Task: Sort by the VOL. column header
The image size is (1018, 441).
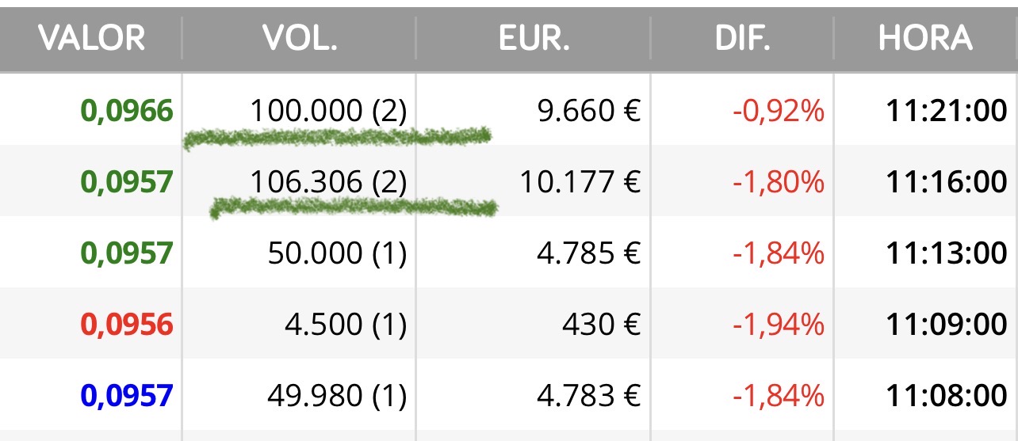Action: 300,38
